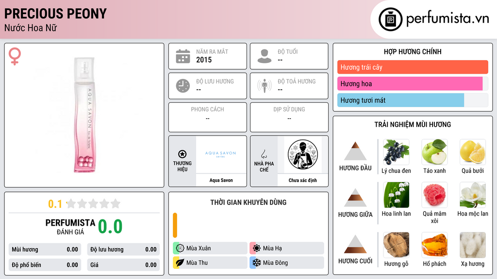The width and height of the screenshot is (497, 279).
Task: Select the Mùa Thu season tag
Action: (x=210, y=263)
